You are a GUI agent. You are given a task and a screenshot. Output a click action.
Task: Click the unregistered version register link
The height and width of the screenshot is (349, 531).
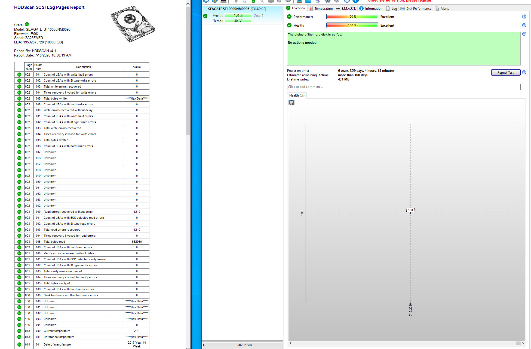(x=400, y=1)
